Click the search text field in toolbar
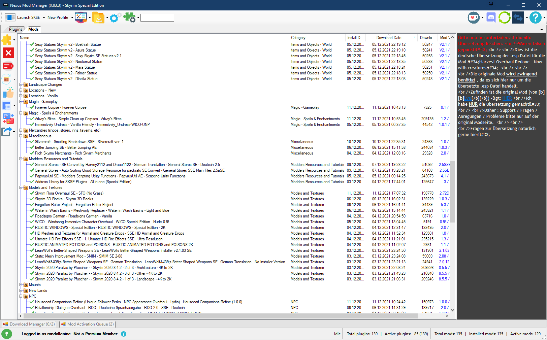547x340 pixels. tap(157, 18)
